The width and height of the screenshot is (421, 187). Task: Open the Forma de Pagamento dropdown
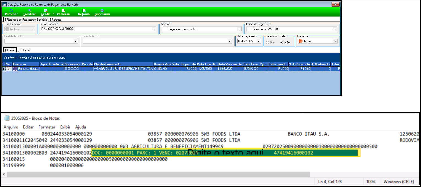335,29
